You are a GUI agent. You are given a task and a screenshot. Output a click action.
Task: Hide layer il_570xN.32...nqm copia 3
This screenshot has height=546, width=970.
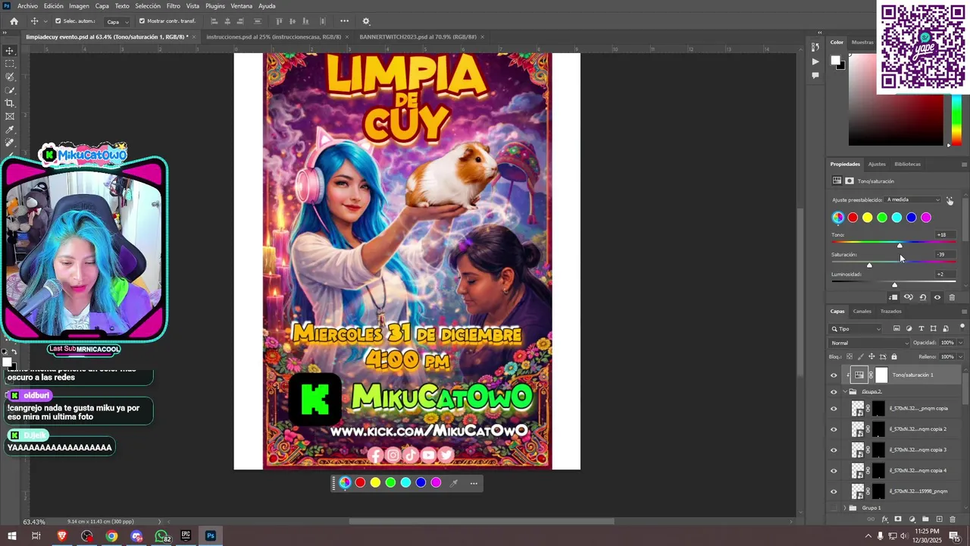click(834, 450)
